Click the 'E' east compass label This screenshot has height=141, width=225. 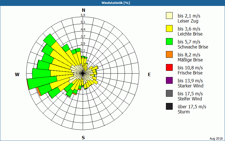[x=149, y=74]
